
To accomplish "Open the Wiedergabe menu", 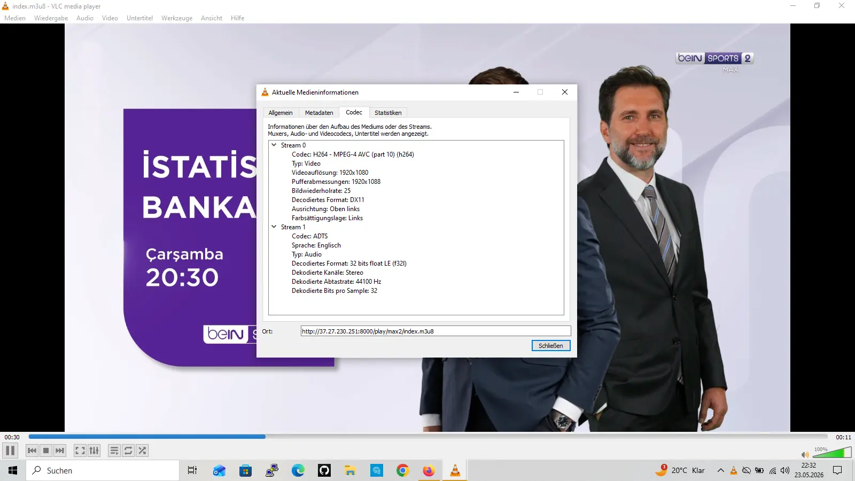I will tap(51, 18).
